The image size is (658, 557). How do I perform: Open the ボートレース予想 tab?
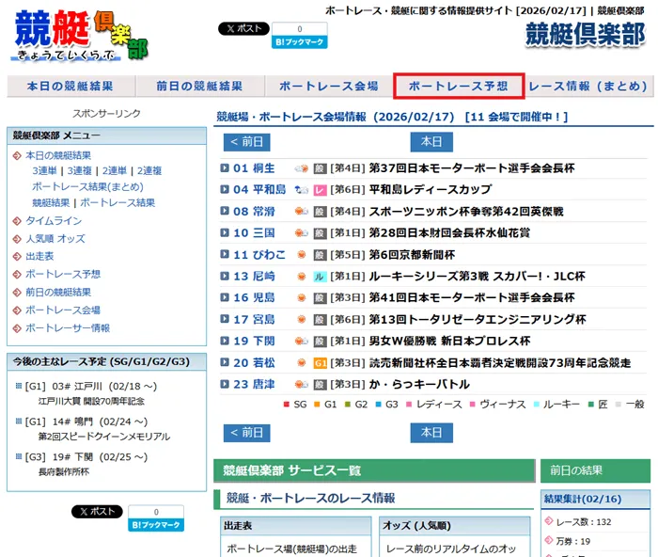[459, 87]
